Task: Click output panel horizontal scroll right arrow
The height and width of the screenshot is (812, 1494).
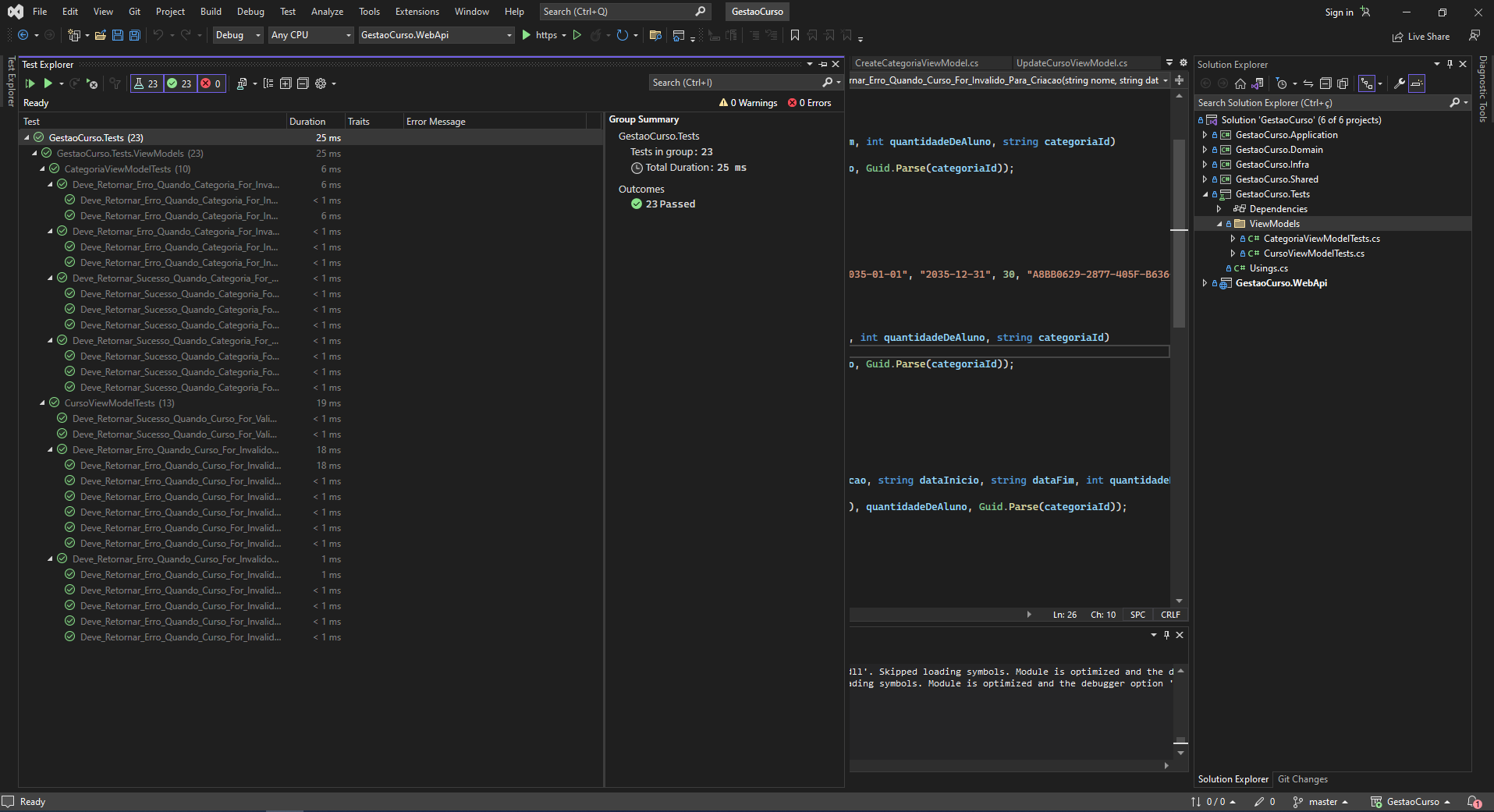Action: 1166,766
